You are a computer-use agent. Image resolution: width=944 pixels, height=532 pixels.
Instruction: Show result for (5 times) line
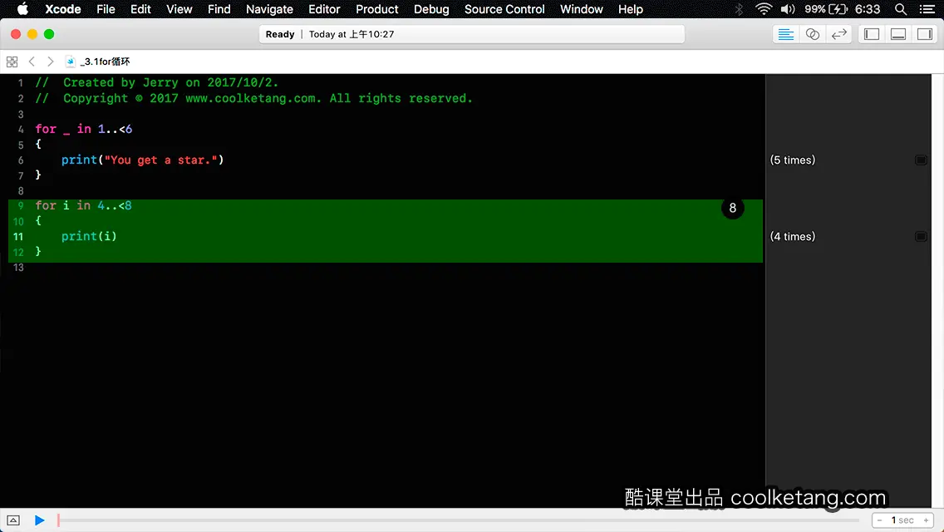(921, 160)
